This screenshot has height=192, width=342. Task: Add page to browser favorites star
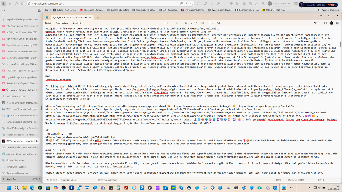click(x=192, y=4)
